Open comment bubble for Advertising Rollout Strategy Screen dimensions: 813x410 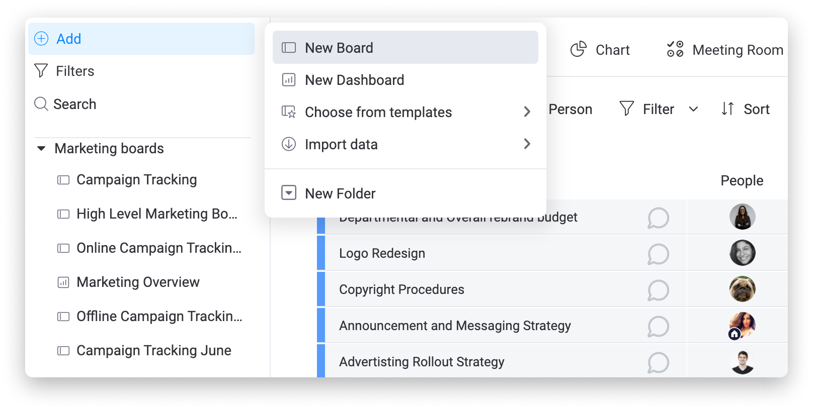coord(658,362)
